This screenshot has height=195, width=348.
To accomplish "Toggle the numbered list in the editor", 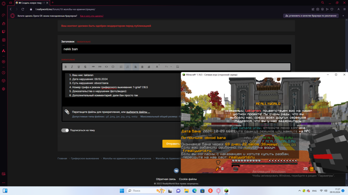I will click(x=128, y=67).
